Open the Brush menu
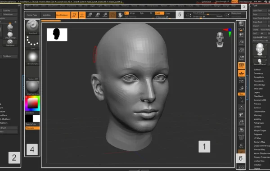The image size is (270, 171). [36, 6]
